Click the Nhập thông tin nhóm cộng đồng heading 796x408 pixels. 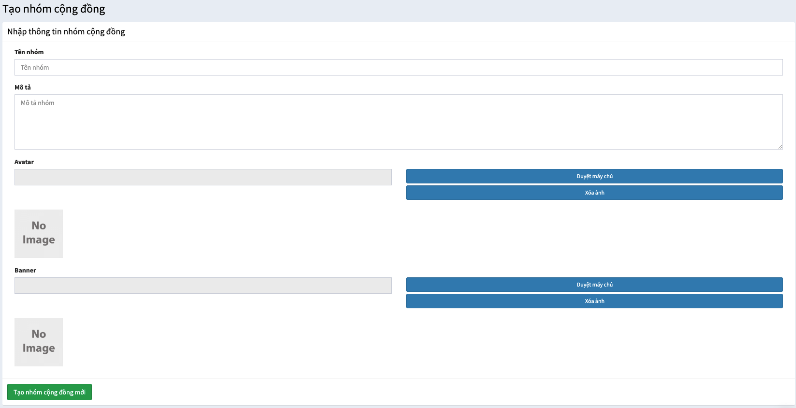[66, 31]
